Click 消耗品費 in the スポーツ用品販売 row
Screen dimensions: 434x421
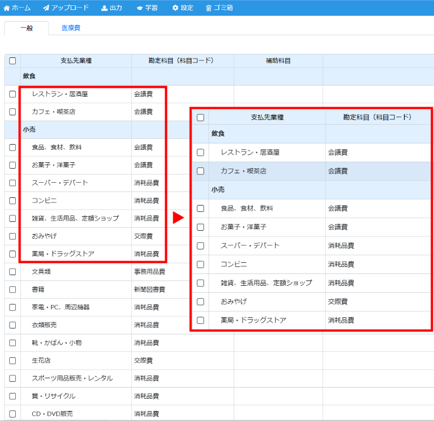[146, 378]
